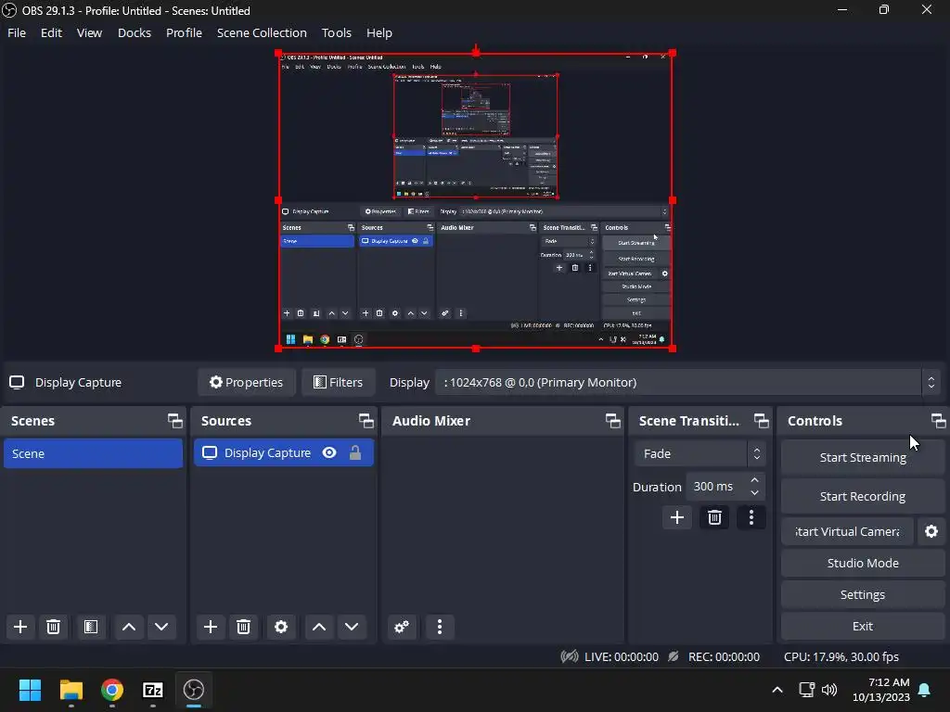
Task: Launch Chrome from taskbar
Action: [x=112, y=690]
